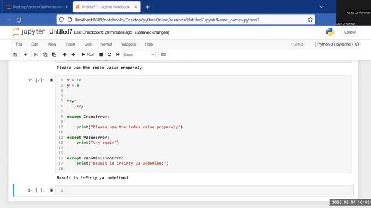Restart the kernel with the circular arrow icon
Image resolution: width=371 pixels, height=208 pixels.
(x=110, y=54)
